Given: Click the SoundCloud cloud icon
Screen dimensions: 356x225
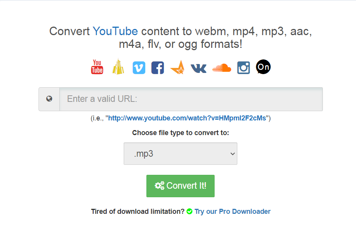Looking at the screenshot, I should coord(222,68).
